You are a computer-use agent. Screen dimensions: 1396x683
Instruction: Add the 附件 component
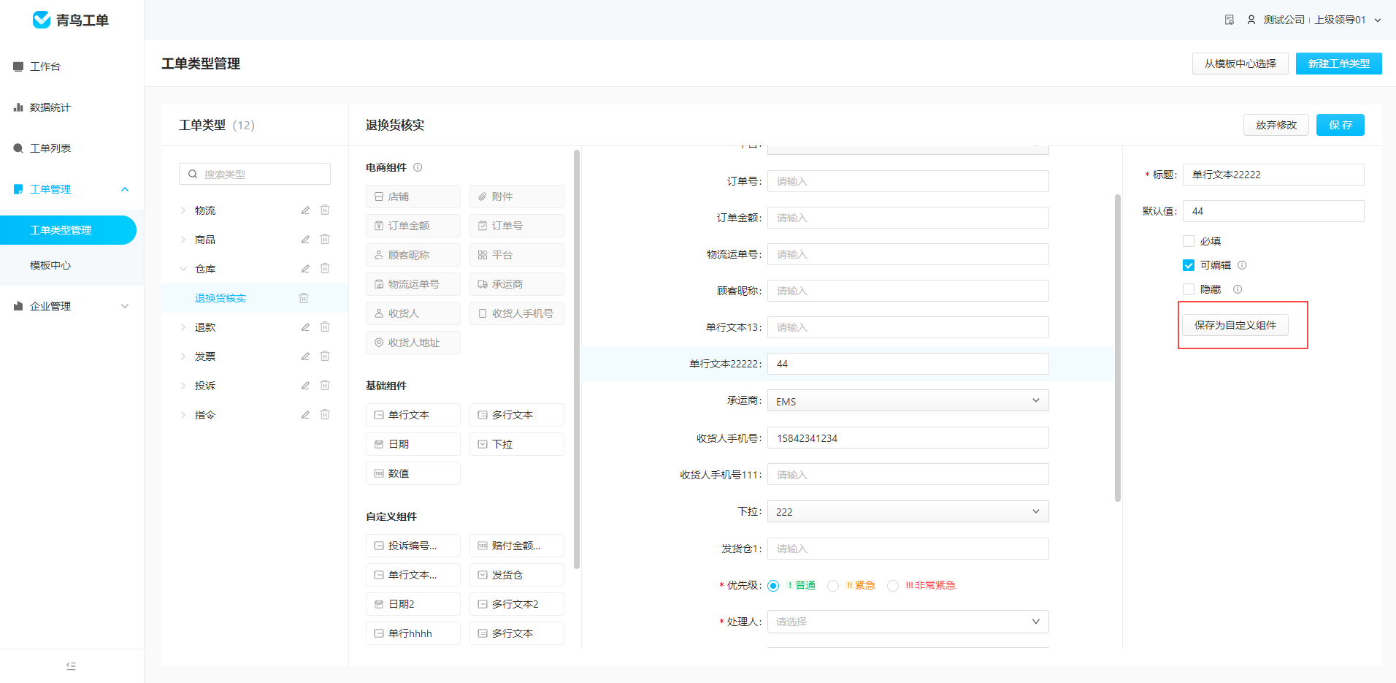pyautogui.click(x=517, y=196)
